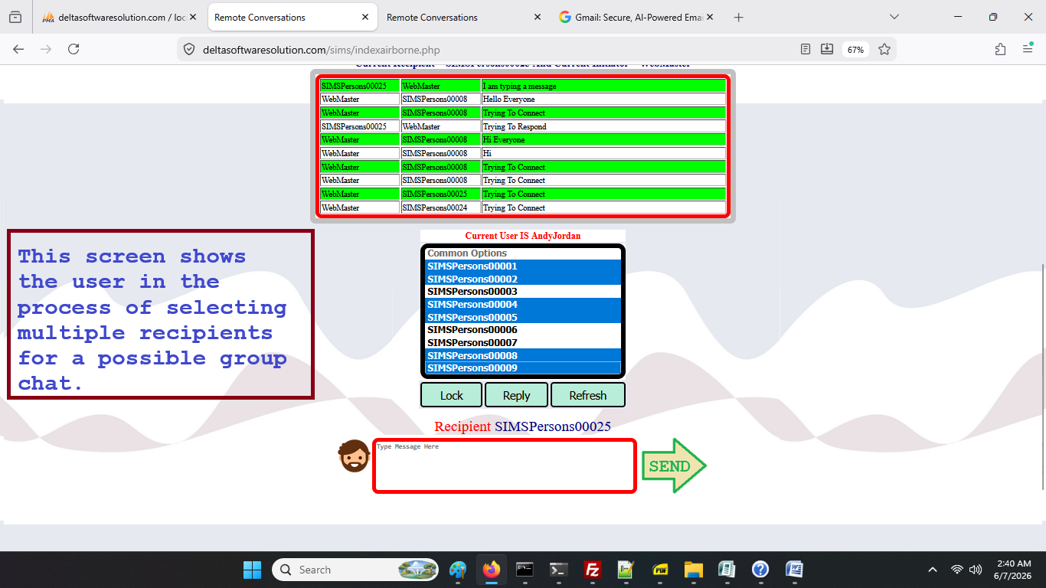Image resolution: width=1046 pixels, height=588 pixels.
Task: Click the "Trying To Respond" message cell
Action: click(x=603, y=126)
